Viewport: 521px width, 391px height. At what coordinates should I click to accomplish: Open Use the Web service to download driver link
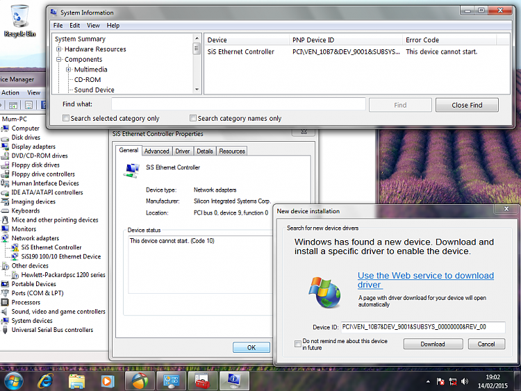(425, 280)
